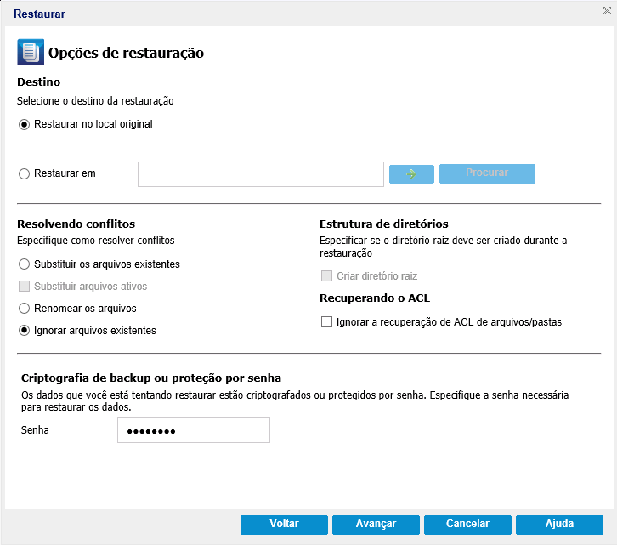
Task: Click the Procurar browse button
Action: click(487, 173)
